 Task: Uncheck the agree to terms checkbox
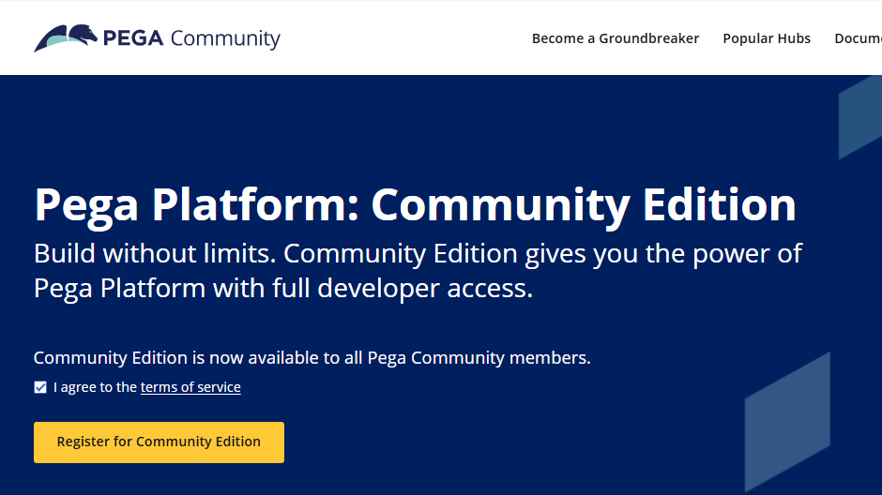40,387
